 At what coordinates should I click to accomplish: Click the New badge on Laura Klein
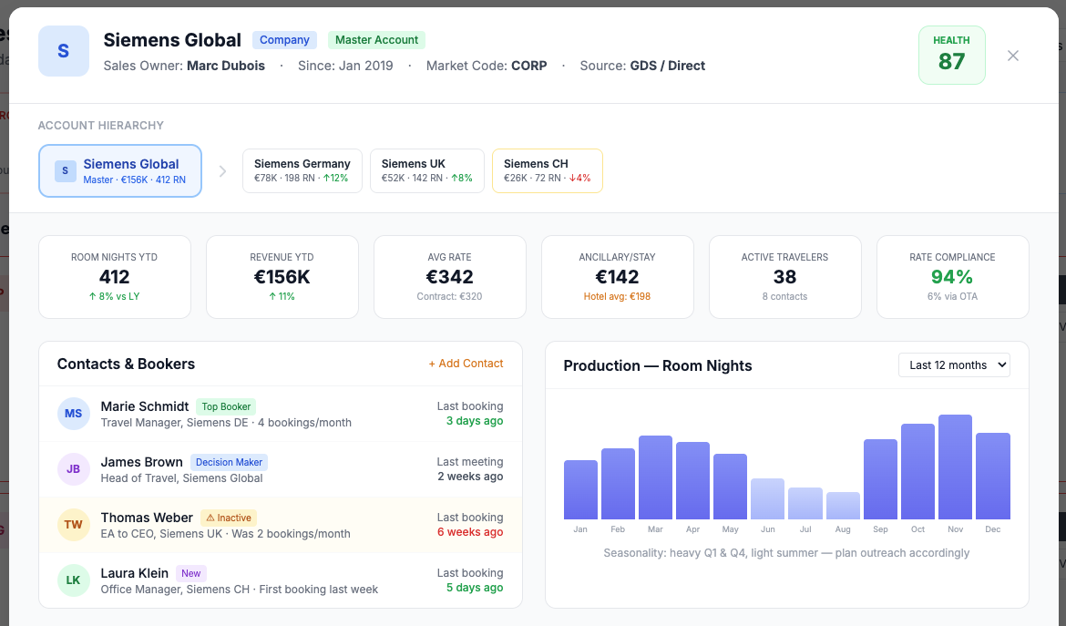pyautogui.click(x=191, y=574)
